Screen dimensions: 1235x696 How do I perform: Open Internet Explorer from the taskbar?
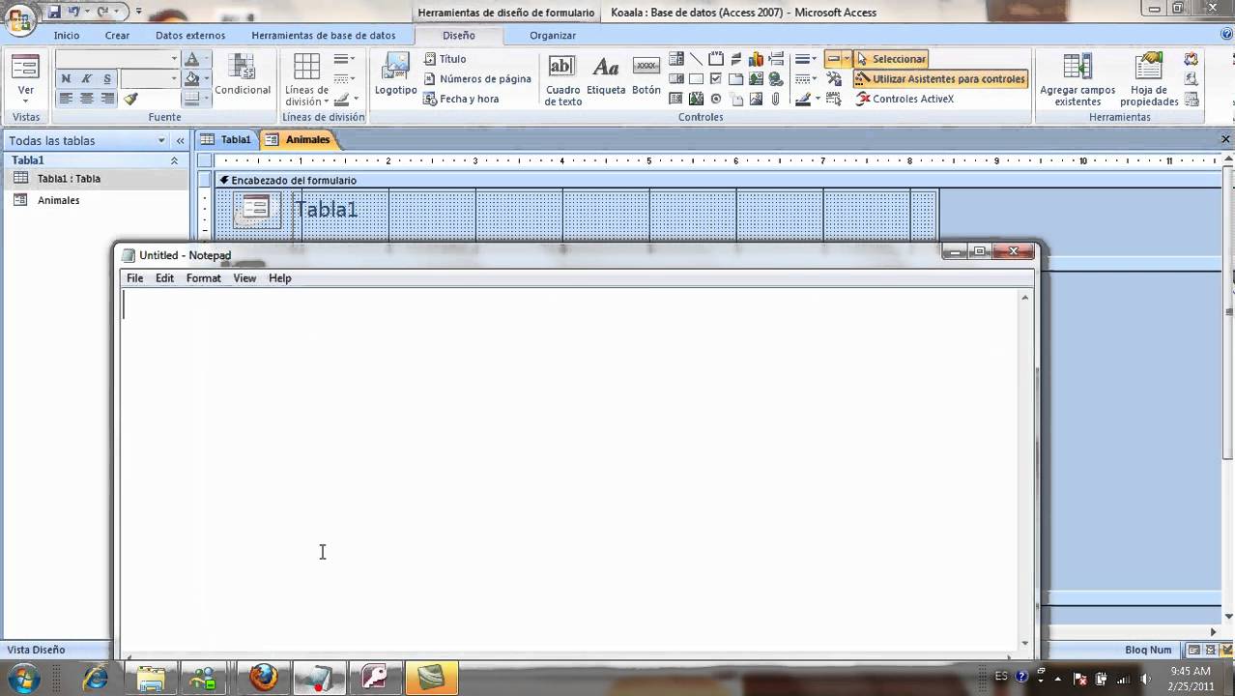(x=96, y=677)
